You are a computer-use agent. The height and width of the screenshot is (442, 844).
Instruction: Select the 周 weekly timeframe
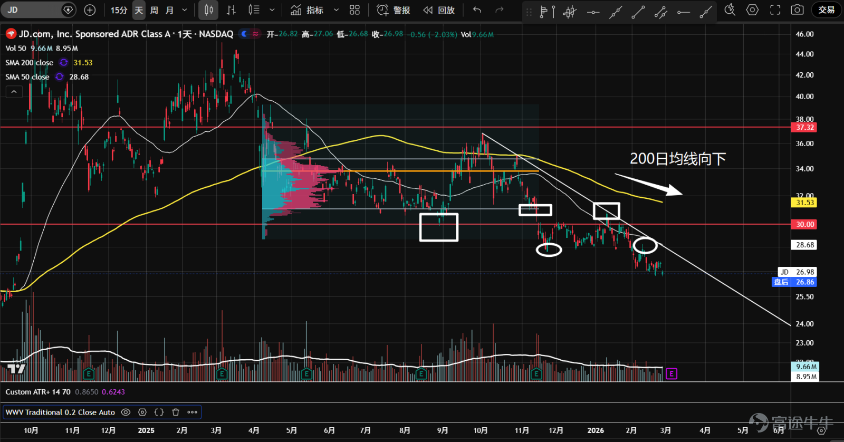pyautogui.click(x=154, y=10)
